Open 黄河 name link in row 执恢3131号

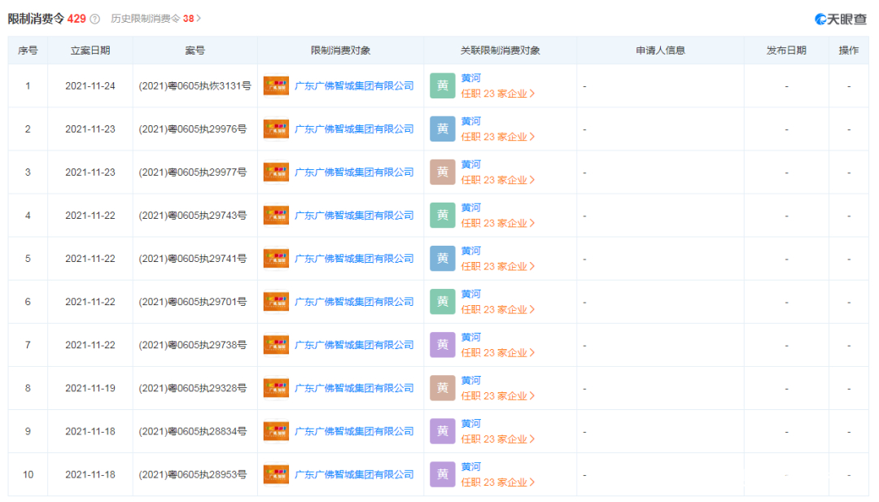tap(471, 78)
